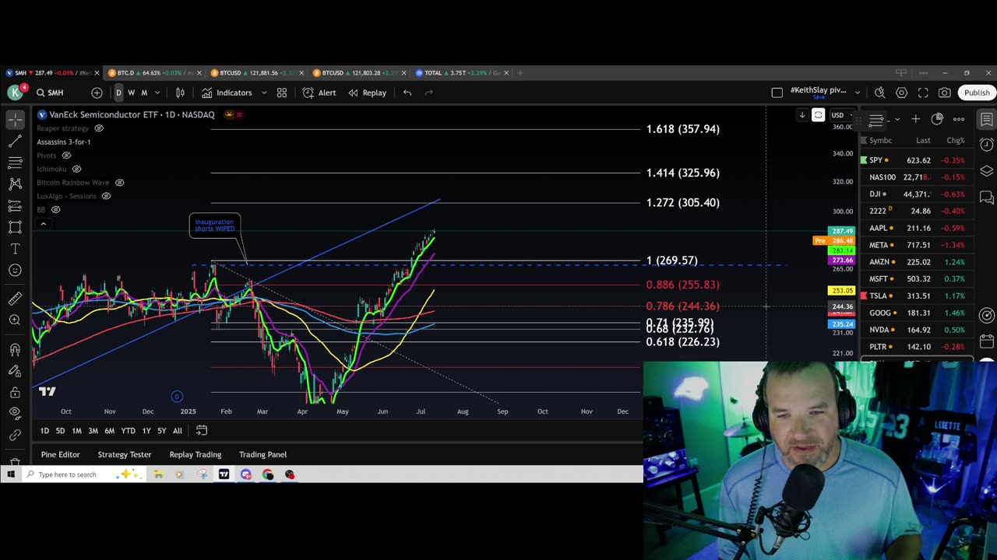Enter fullscreen chart mode
This screenshot has width=997, height=560.
click(x=923, y=93)
